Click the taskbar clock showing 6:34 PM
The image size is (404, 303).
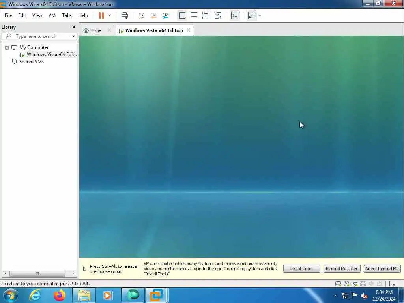pos(384,296)
